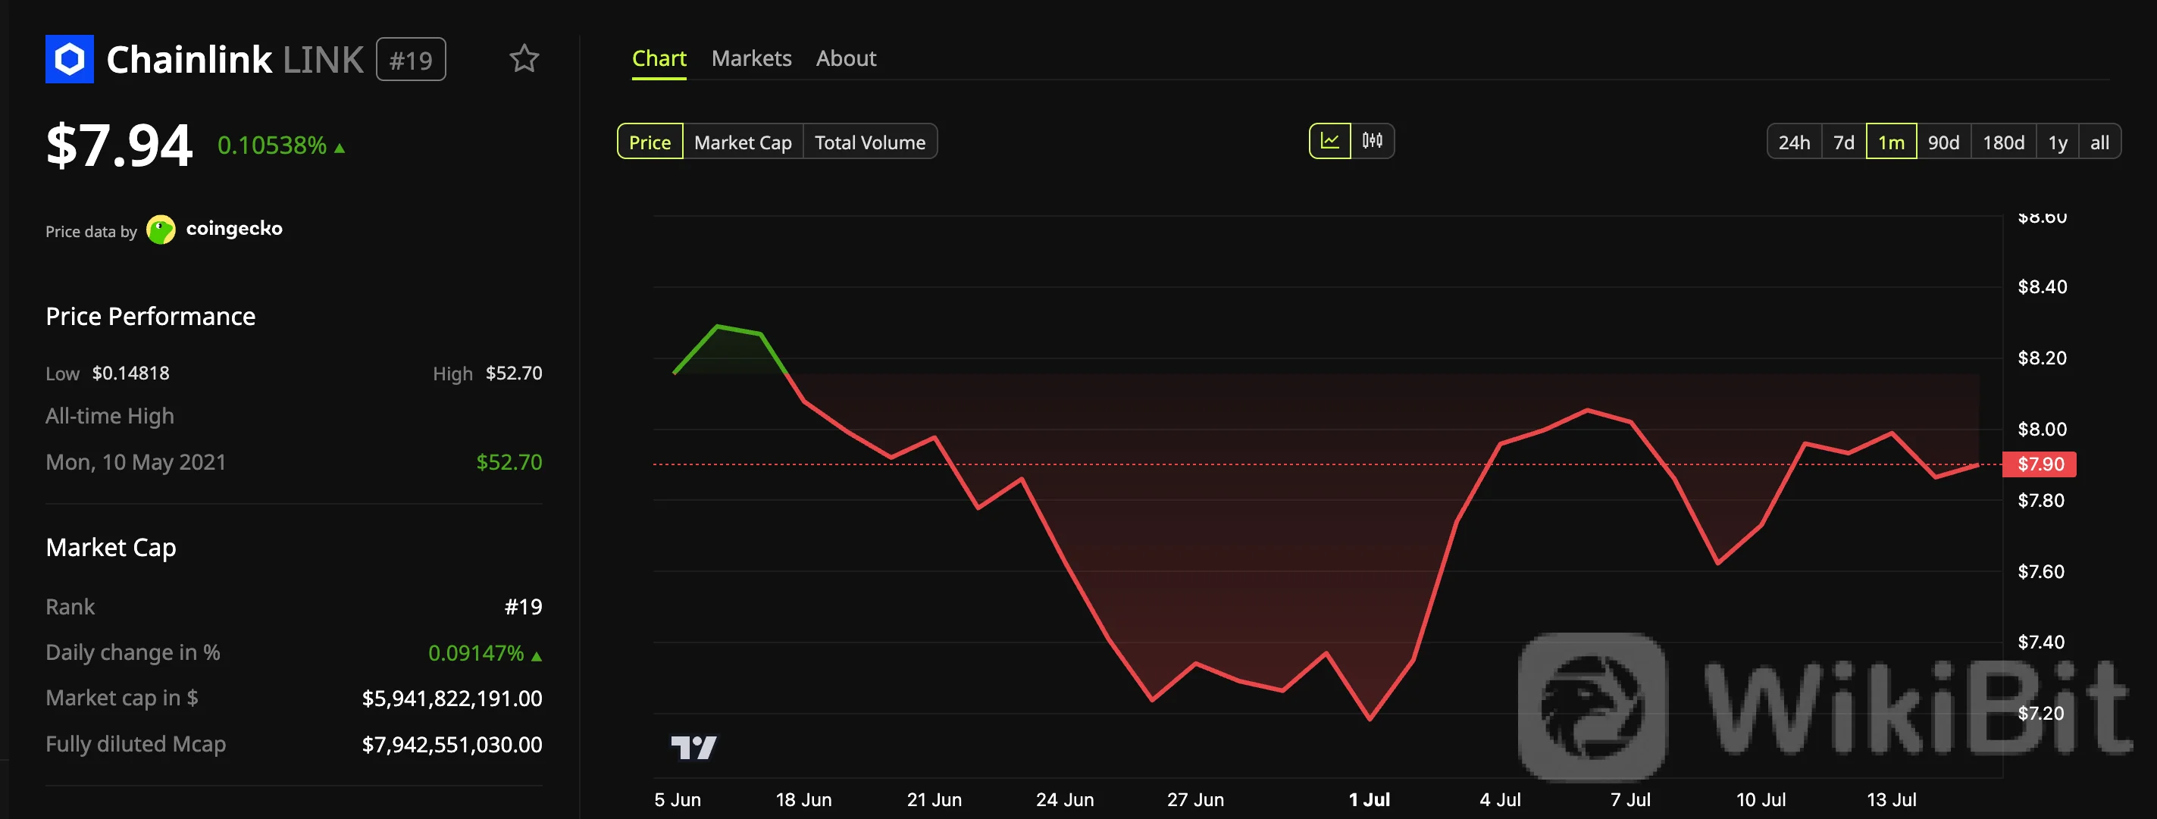Click the TradingView logo on chart
Screen dimensions: 2157x819
point(693,747)
